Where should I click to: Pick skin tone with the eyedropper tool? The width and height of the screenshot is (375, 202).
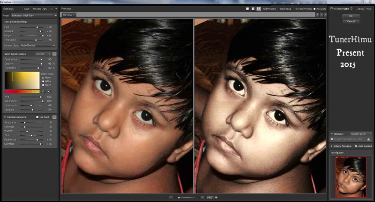pos(43,91)
